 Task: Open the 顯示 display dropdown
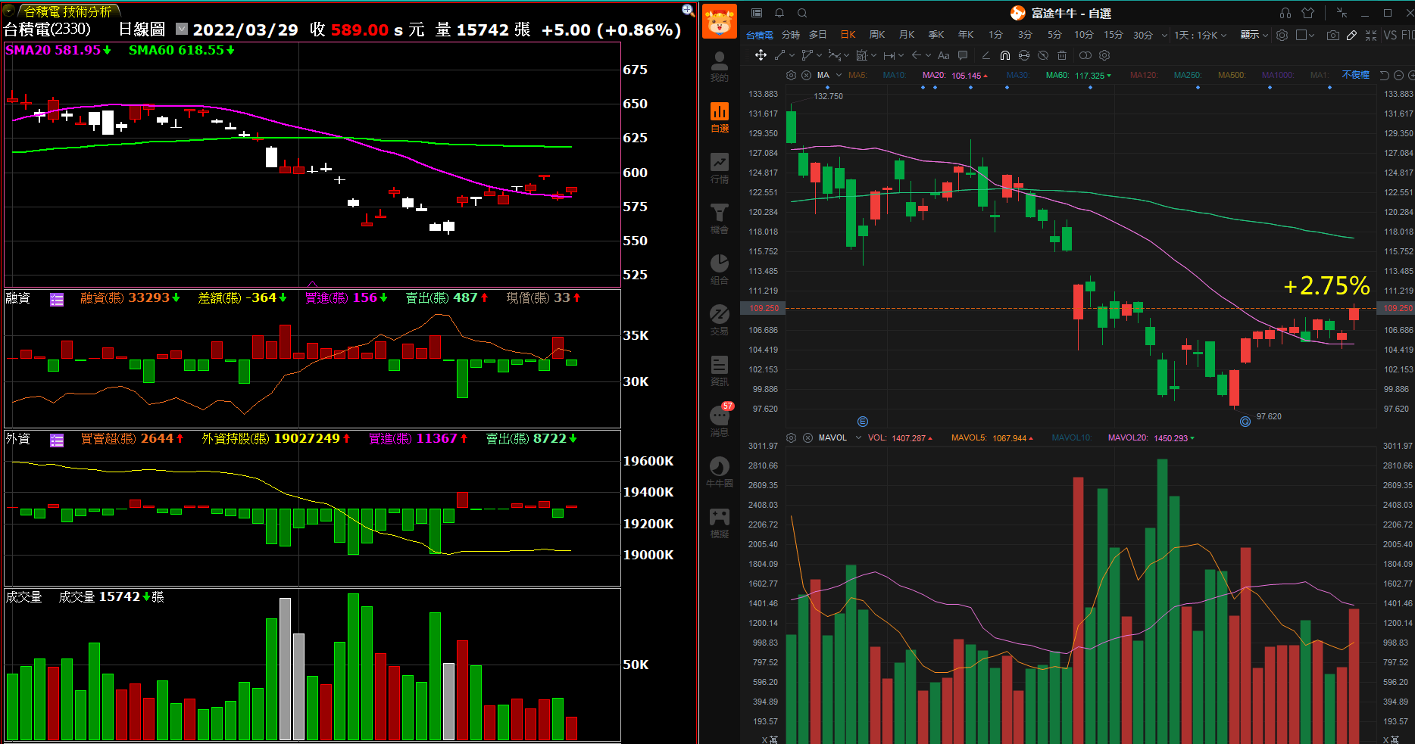point(1254,35)
